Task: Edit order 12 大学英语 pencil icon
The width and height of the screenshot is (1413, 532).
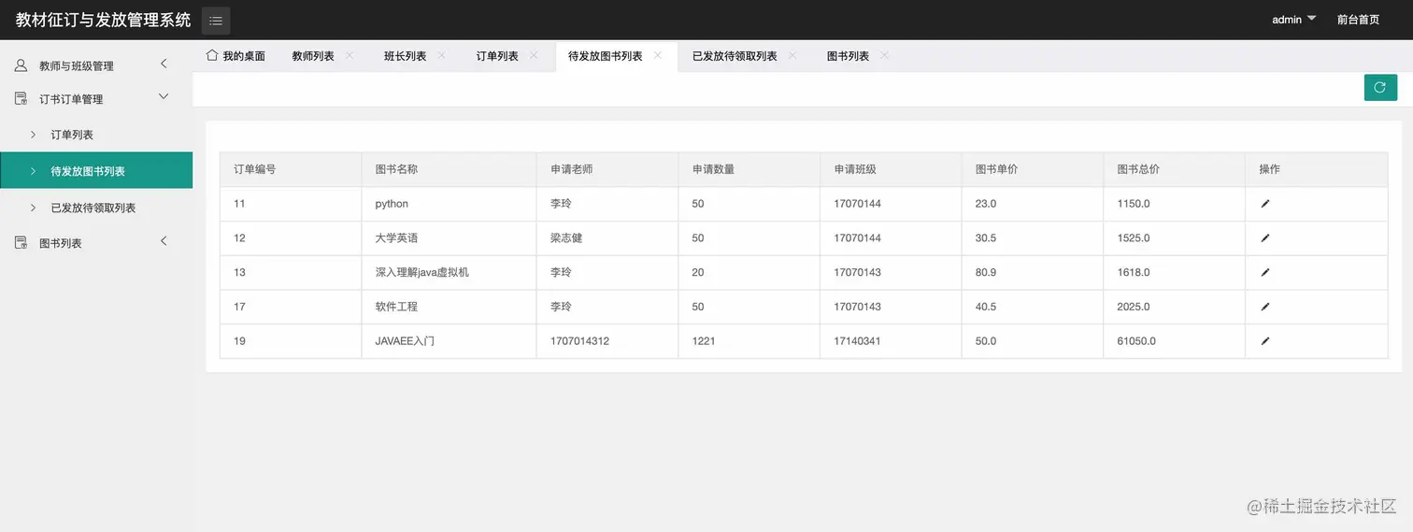Action: pyautogui.click(x=1265, y=238)
